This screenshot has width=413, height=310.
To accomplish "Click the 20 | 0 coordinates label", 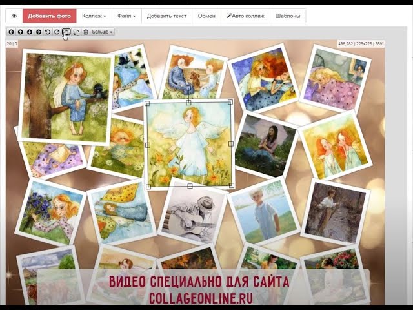I will pos(12,43).
